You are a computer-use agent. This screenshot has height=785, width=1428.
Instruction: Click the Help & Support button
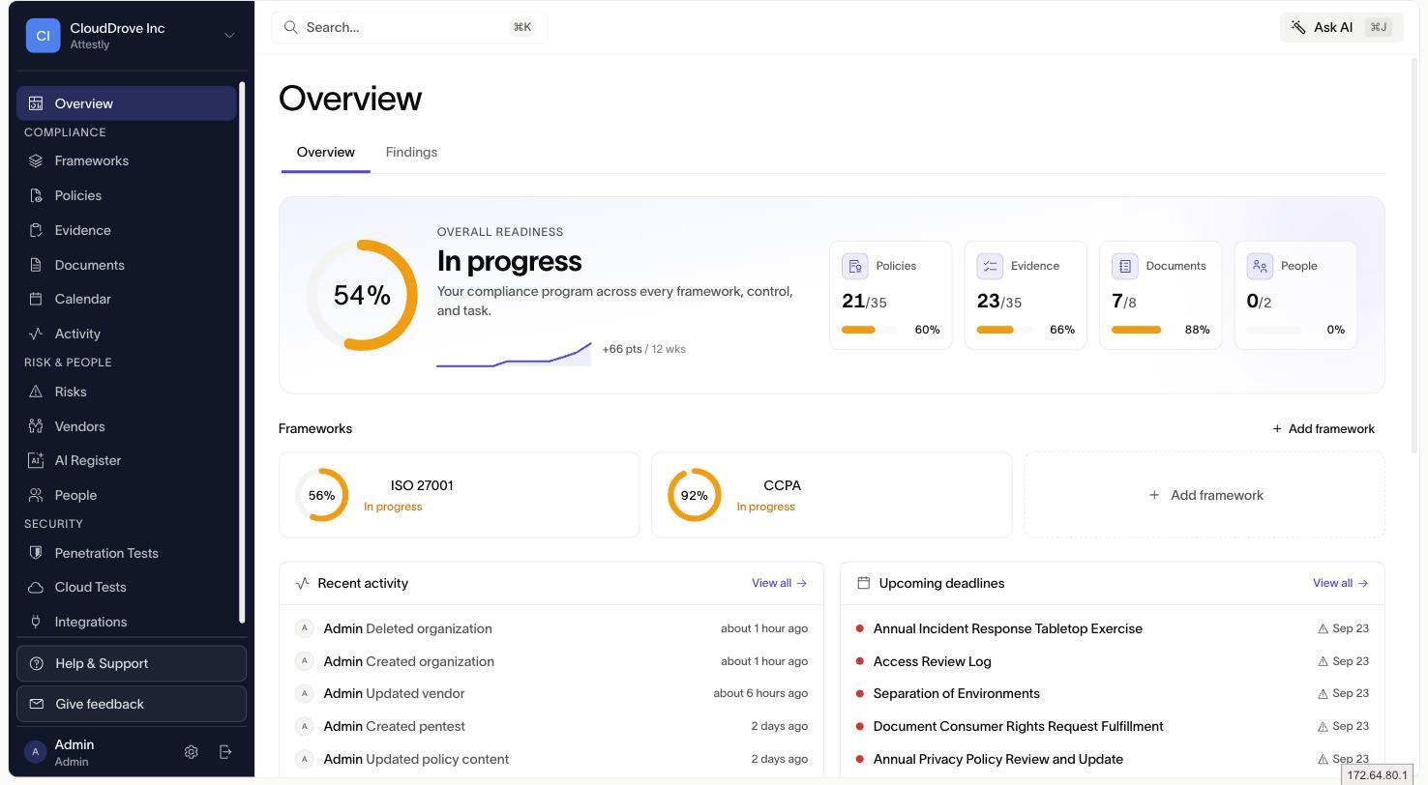pyautogui.click(x=132, y=663)
